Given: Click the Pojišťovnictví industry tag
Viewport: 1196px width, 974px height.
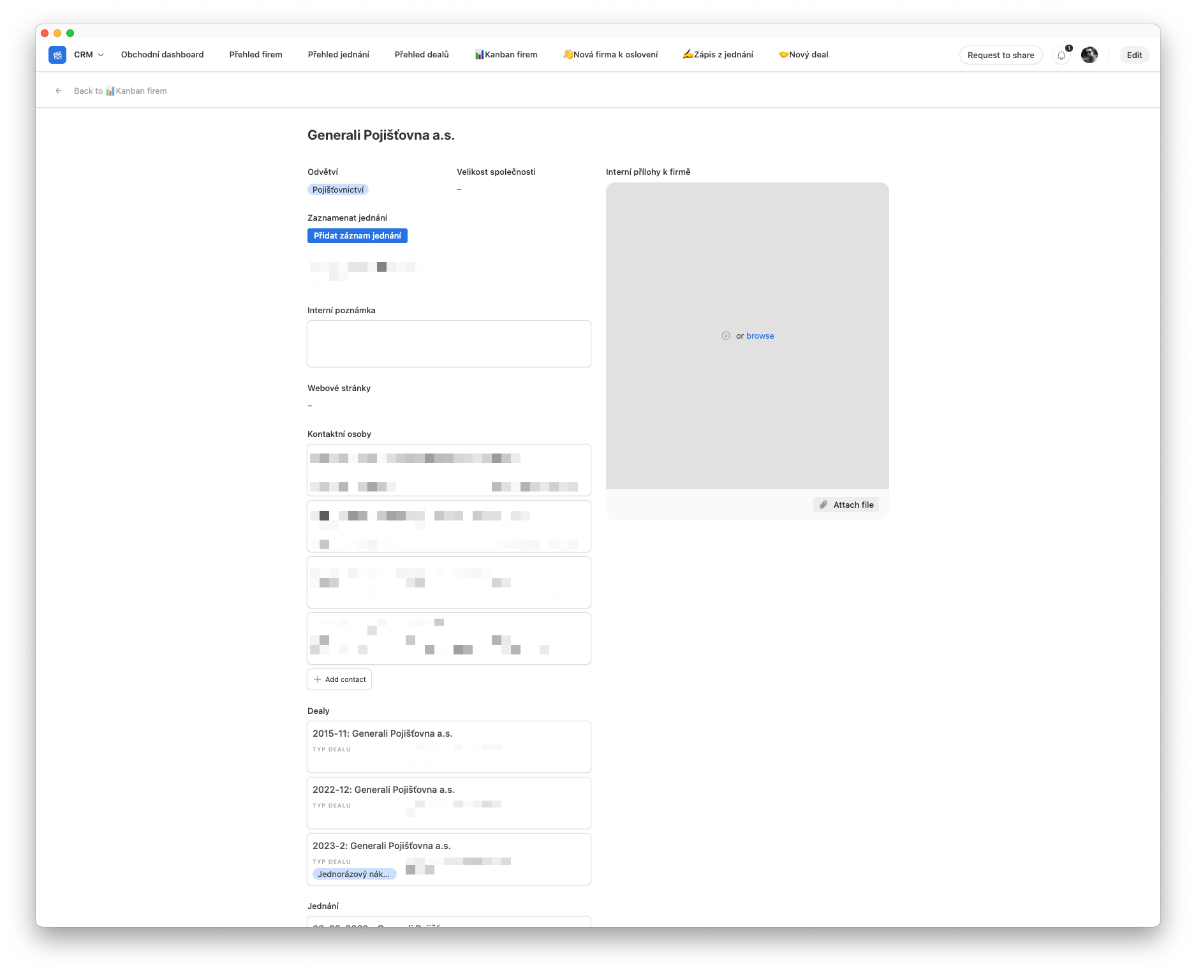Looking at the screenshot, I should pos(338,190).
